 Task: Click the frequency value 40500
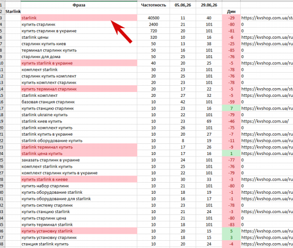[153, 18]
